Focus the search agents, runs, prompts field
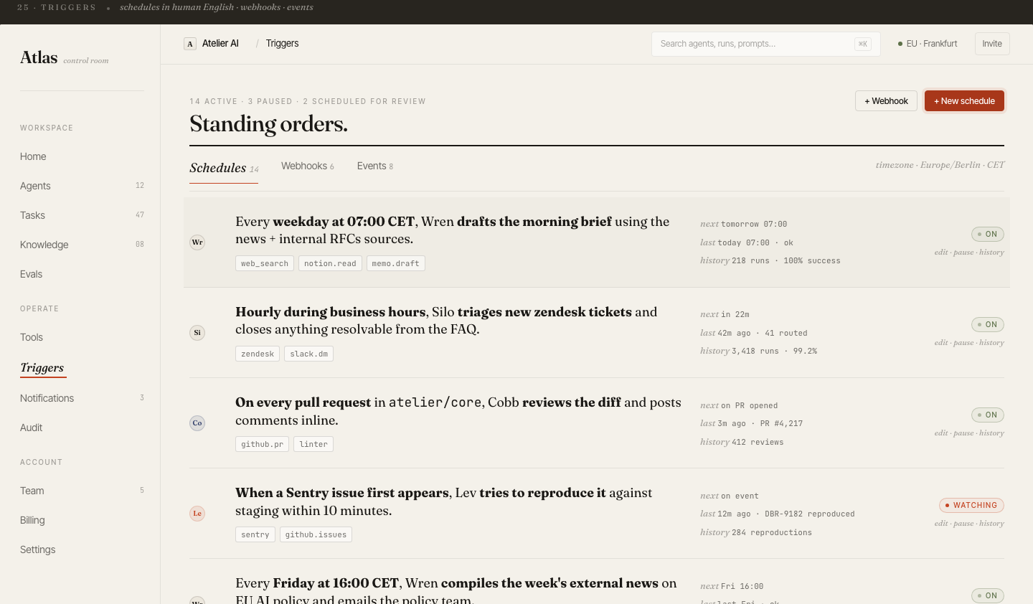This screenshot has height=604, width=1033. tap(765, 44)
